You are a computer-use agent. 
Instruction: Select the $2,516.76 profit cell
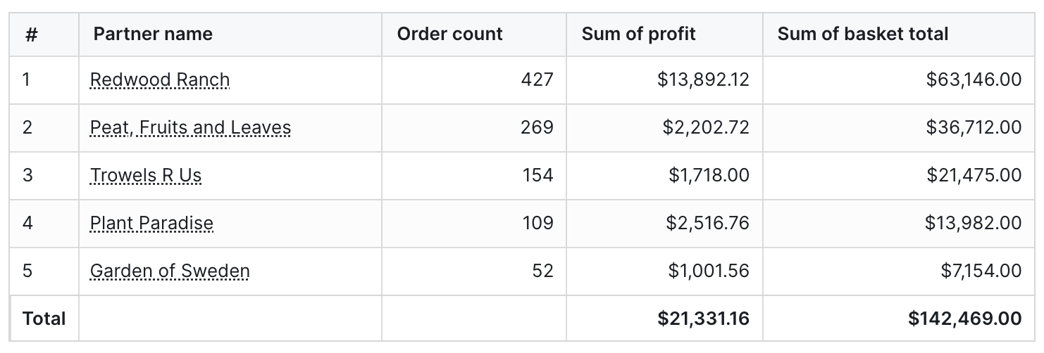tap(707, 223)
